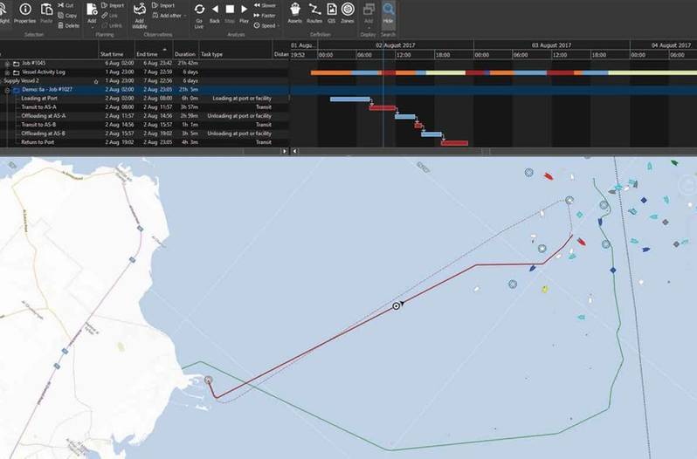Click the 21h 5m duration cell
This screenshot has height=459, width=697.
pos(188,90)
